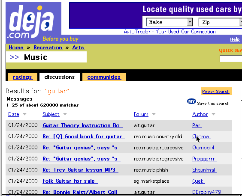Click the sort triangle next to Author
This screenshot has width=242, height=196.
tap(213, 114)
